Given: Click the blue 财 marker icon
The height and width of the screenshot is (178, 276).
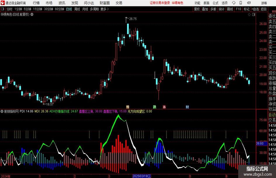Looking at the screenshot, I should click(x=187, y=107).
